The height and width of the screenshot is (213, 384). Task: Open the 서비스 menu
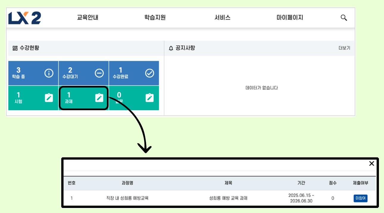[x=222, y=18]
